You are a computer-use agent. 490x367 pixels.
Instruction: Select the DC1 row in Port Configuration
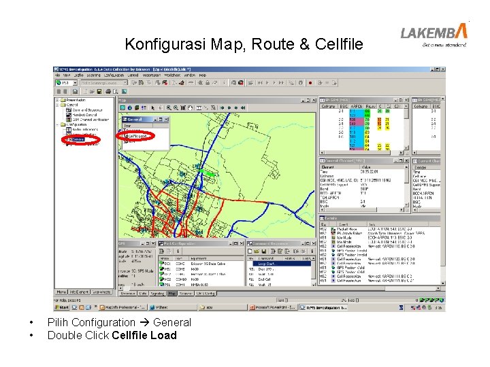[x=201, y=264]
